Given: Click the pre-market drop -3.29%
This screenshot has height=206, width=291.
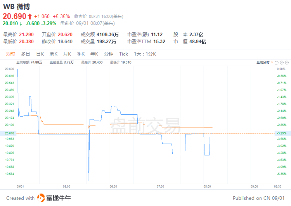Looking at the screenshot, I should [48, 23].
